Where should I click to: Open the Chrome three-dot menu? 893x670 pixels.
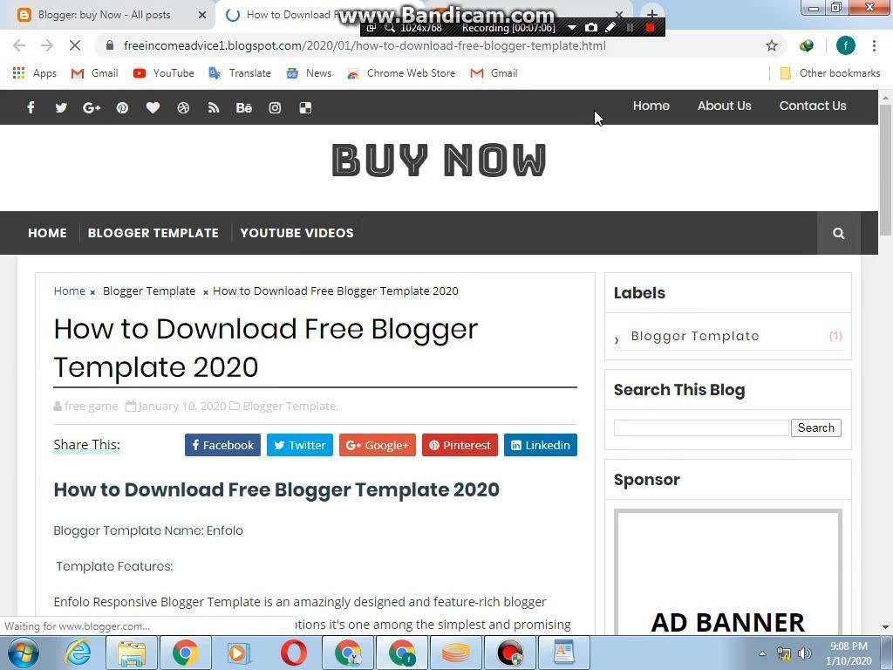[x=874, y=45]
